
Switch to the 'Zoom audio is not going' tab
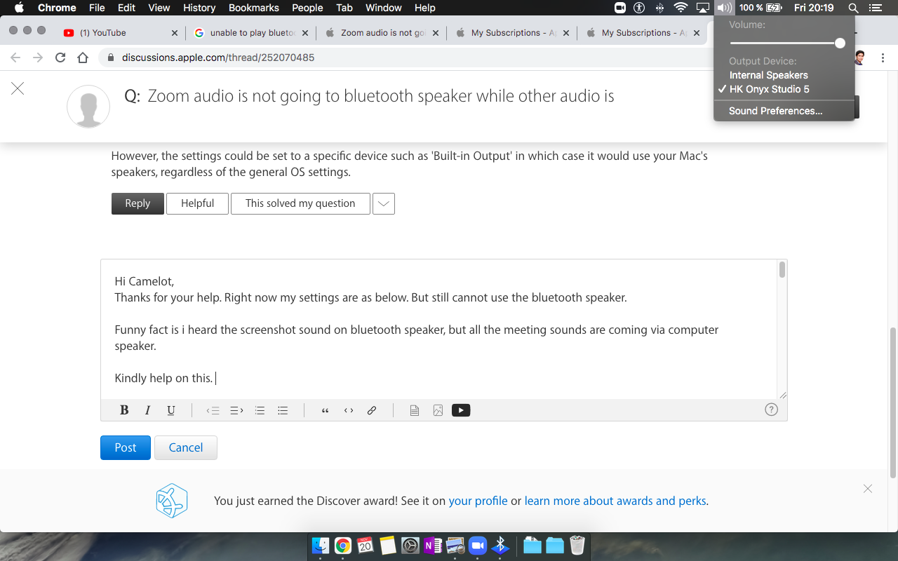point(381,32)
